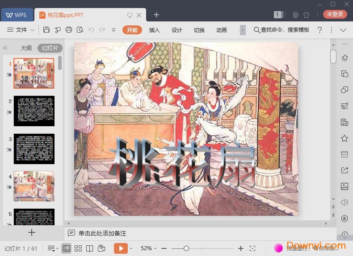
Task: Click the zoom slider handle
Action: click(x=186, y=248)
